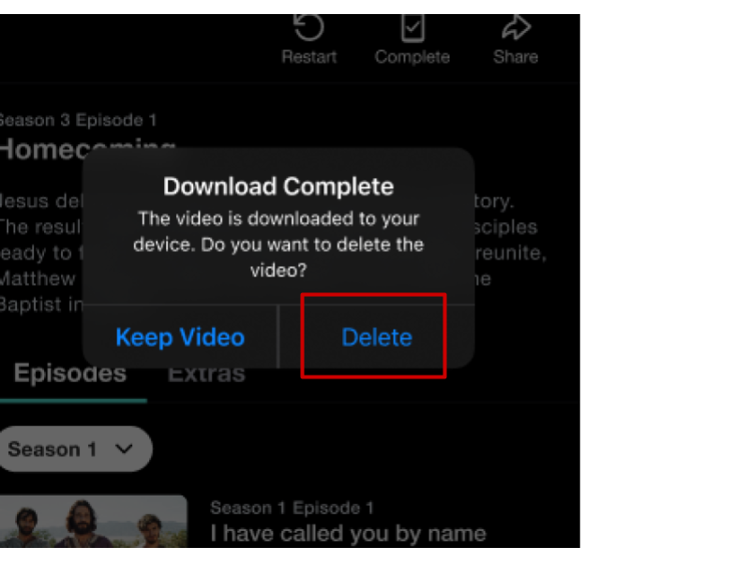Open the Season 1 Episode 1 thumbnail

94,522
